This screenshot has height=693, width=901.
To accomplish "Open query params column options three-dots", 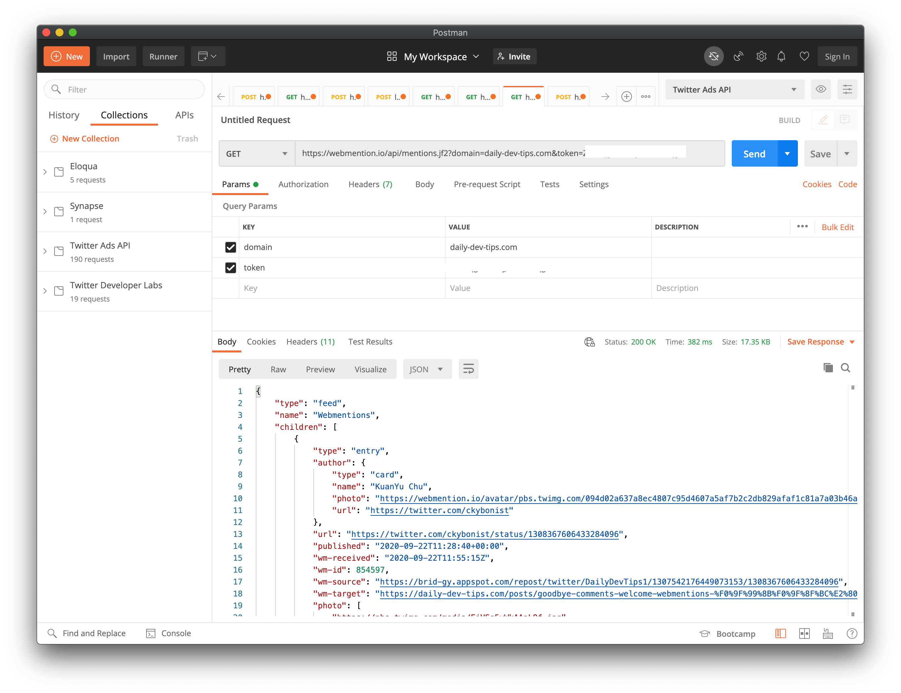I will coord(802,226).
